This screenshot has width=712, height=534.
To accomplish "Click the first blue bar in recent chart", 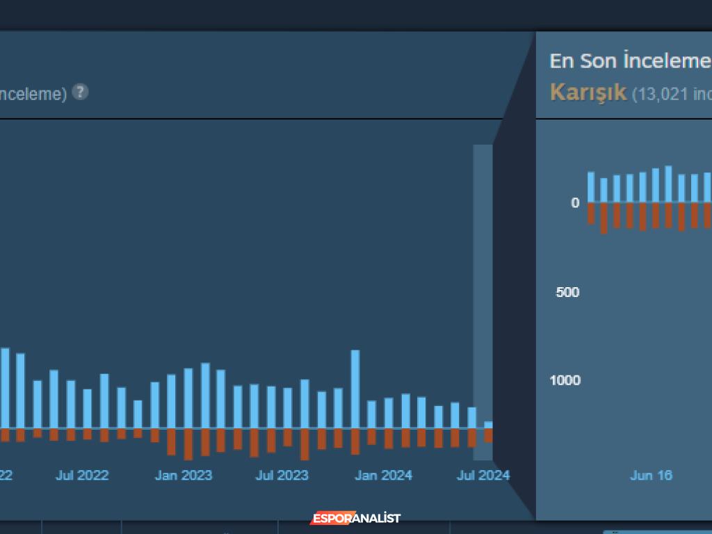I will point(591,187).
